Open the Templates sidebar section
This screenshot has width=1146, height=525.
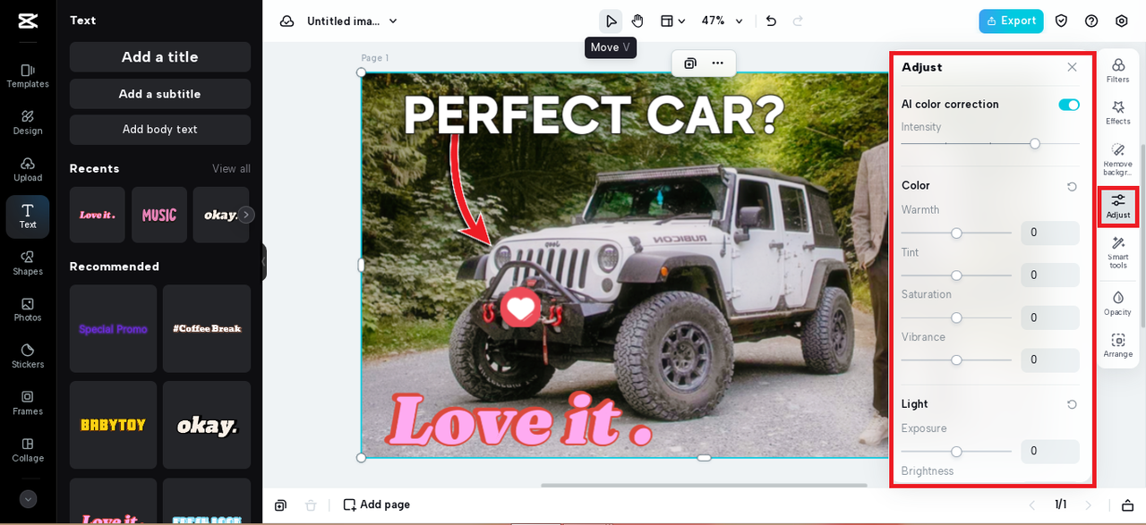[x=28, y=76]
